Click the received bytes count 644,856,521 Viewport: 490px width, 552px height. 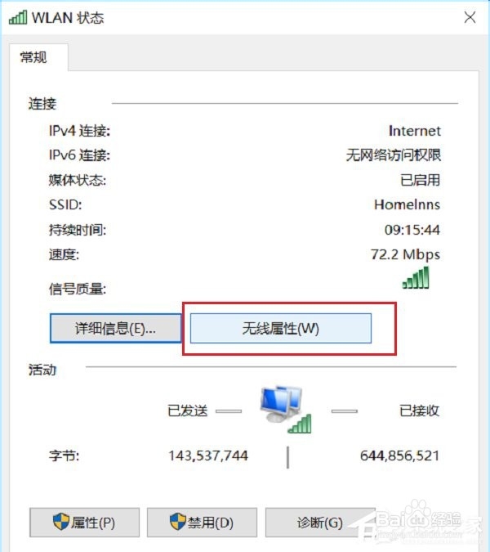click(399, 456)
